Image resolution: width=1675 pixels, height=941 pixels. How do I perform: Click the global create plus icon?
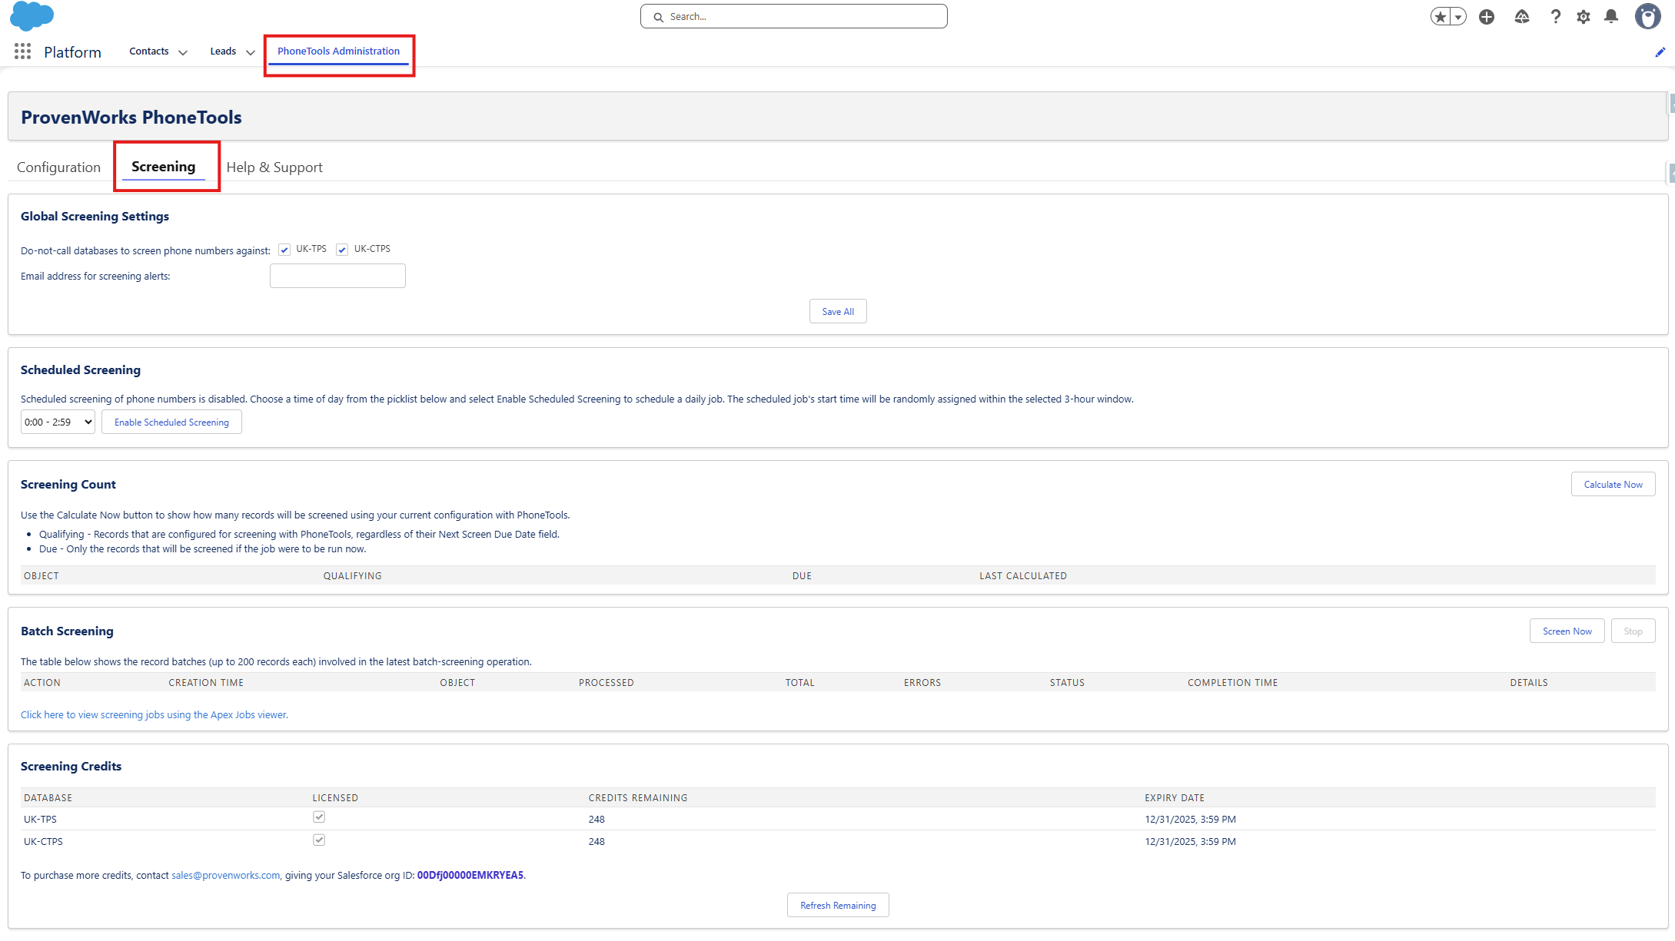pos(1486,16)
